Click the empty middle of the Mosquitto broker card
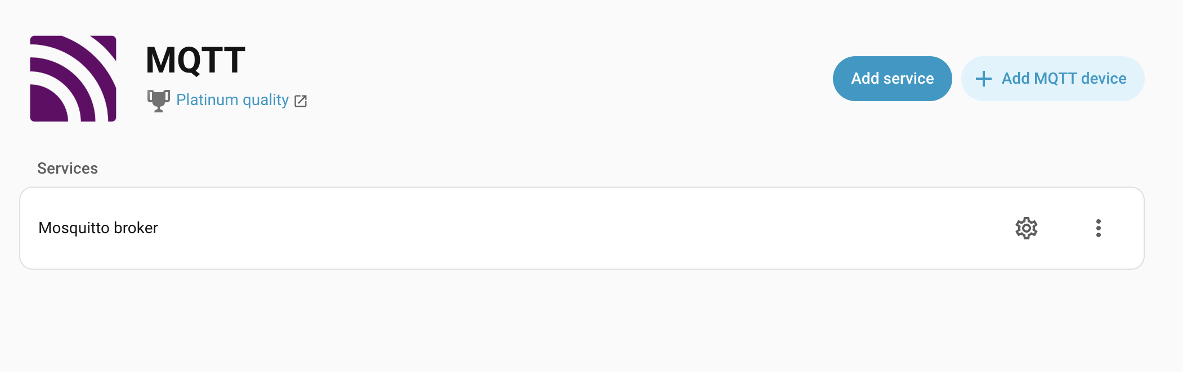This screenshot has width=1183, height=372. coord(563,228)
